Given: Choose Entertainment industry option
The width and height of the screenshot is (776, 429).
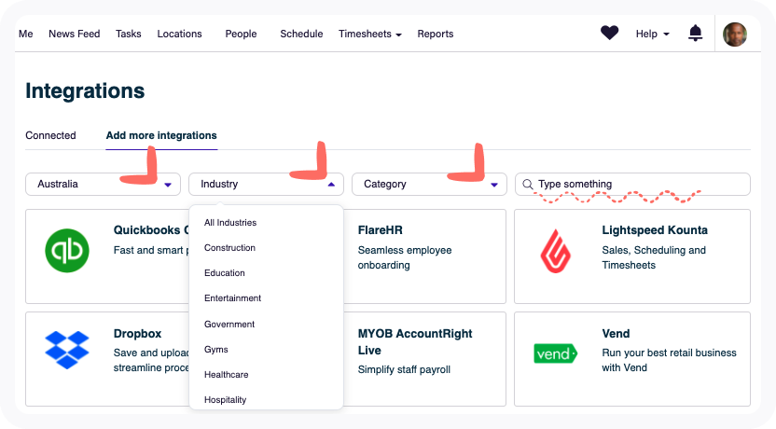Looking at the screenshot, I should point(232,298).
